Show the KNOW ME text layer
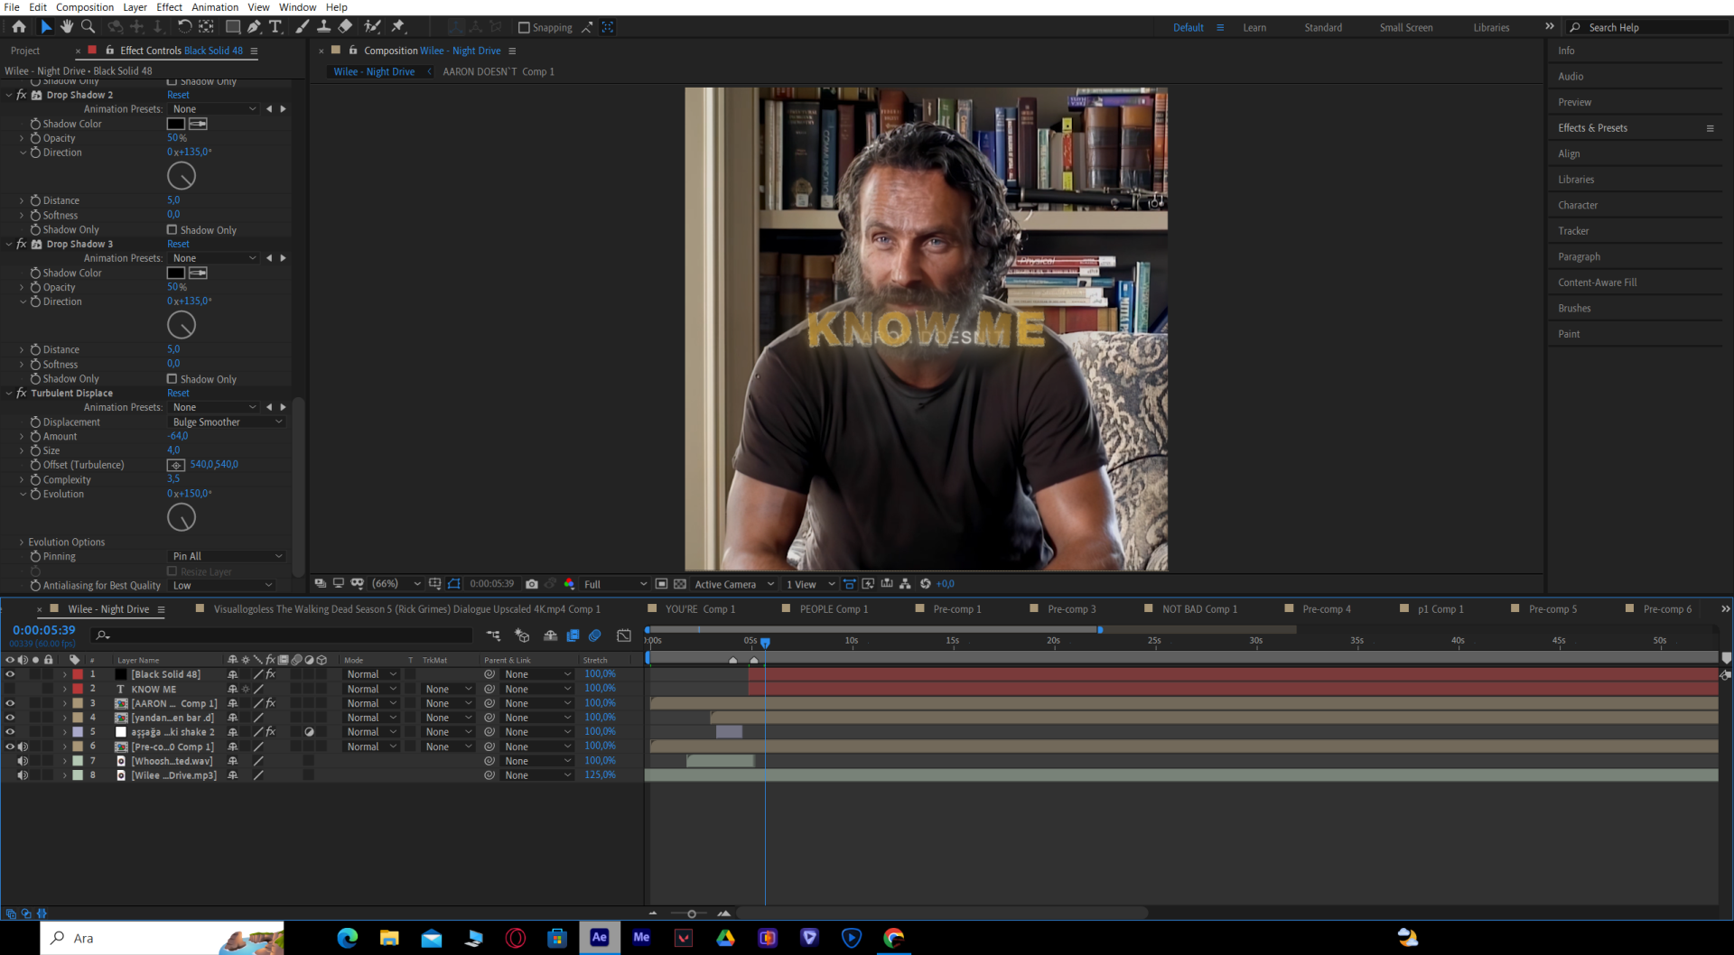 point(10,689)
